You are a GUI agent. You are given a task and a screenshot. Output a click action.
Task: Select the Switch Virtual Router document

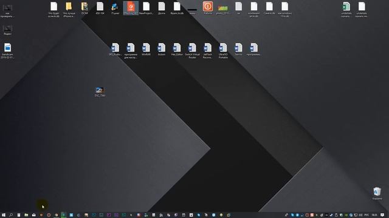[192, 51]
